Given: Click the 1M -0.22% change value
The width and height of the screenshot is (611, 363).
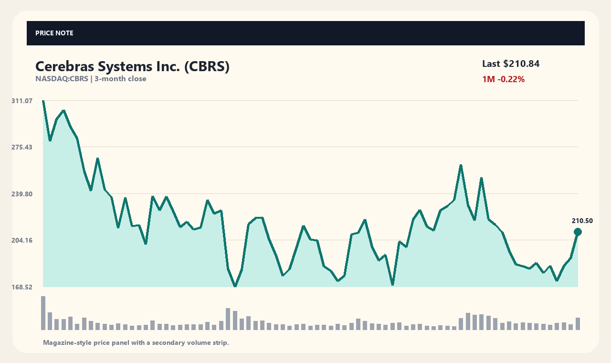Looking at the screenshot, I should pos(503,79).
